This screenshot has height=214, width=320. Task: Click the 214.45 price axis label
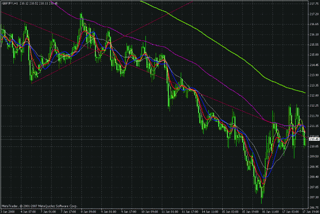(314, 65)
